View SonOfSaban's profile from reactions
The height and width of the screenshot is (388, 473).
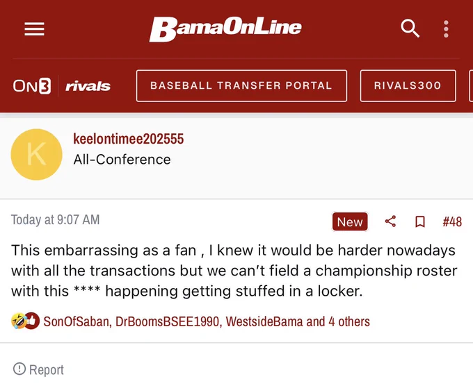[77, 321]
